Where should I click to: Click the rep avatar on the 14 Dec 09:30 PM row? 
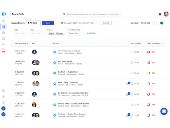(34, 105)
